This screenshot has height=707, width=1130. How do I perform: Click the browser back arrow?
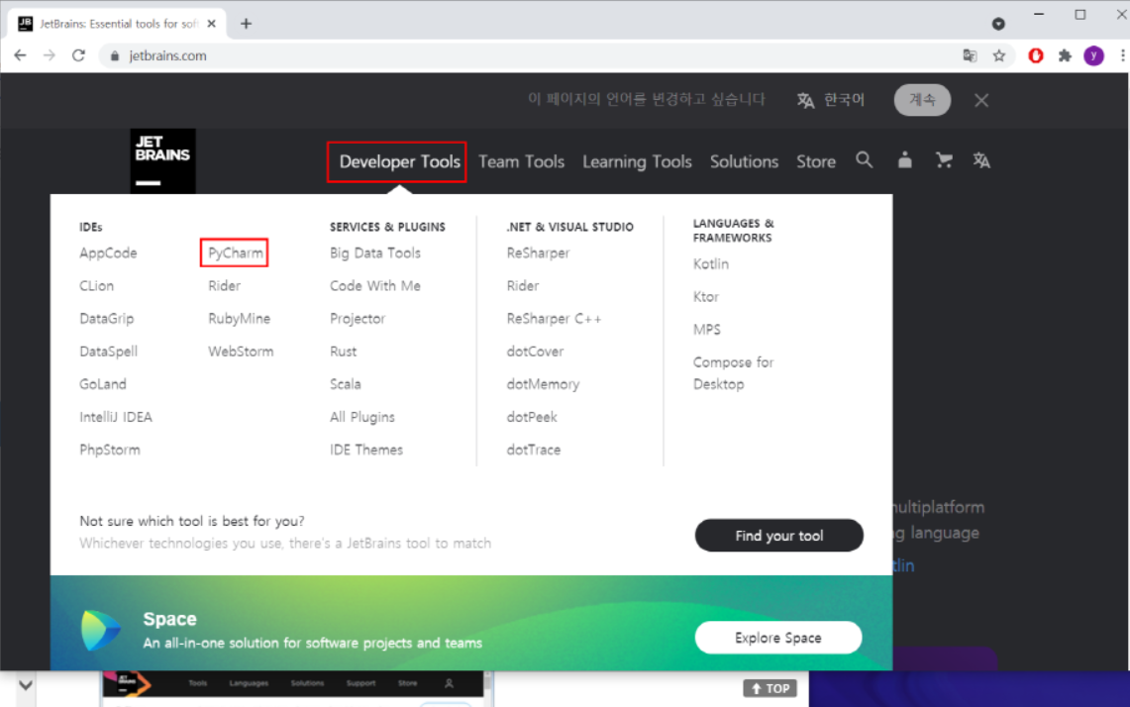coord(20,55)
